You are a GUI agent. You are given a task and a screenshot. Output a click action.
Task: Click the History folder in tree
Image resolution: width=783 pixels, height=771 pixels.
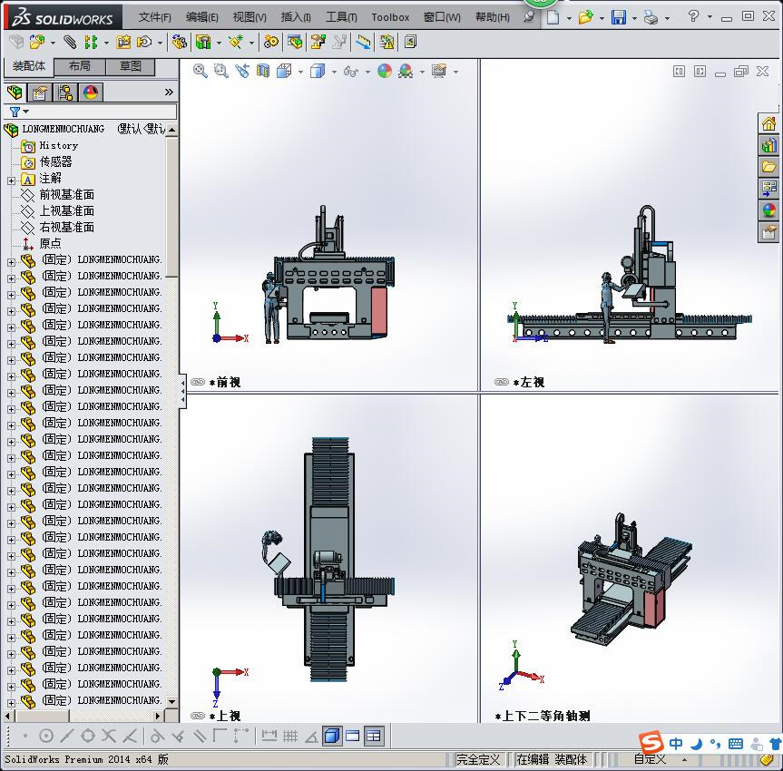click(x=58, y=146)
